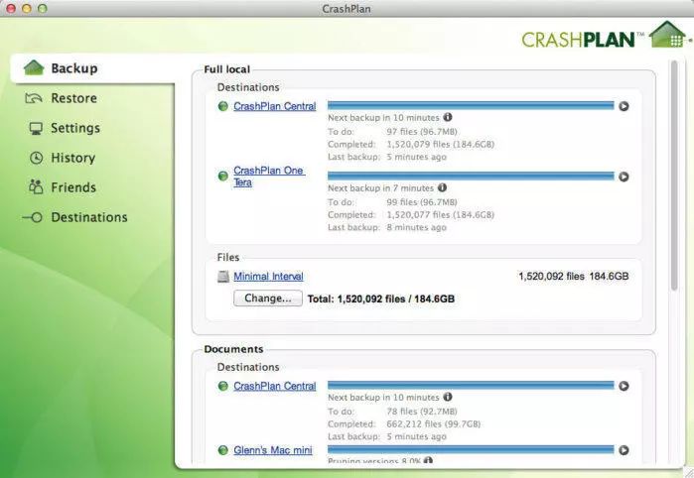
Task: Start backup to CrashPlan Central in Full local
Action: point(624,106)
